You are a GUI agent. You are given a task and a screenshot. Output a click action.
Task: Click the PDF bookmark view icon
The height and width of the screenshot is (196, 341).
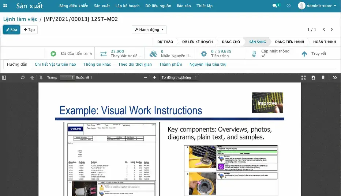tap(323, 78)
